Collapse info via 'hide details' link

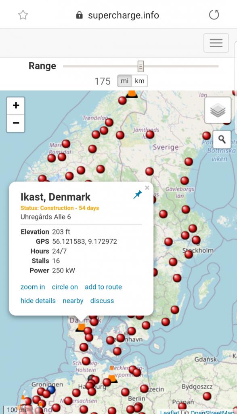click(38, 301)
